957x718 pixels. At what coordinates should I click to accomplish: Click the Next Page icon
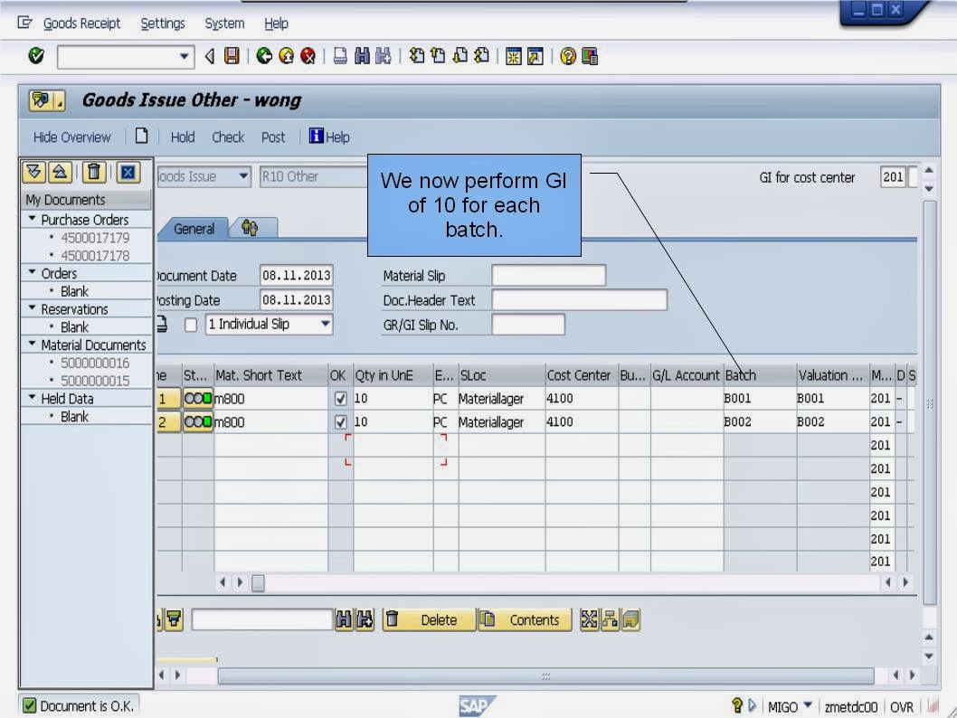pos(460,56)
